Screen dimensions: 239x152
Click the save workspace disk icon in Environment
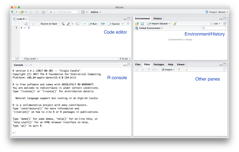coord(142,24)
